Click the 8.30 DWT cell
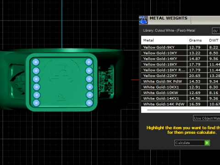Image resolution: width=220 pixels, height=165 pixels. (214, 87)
